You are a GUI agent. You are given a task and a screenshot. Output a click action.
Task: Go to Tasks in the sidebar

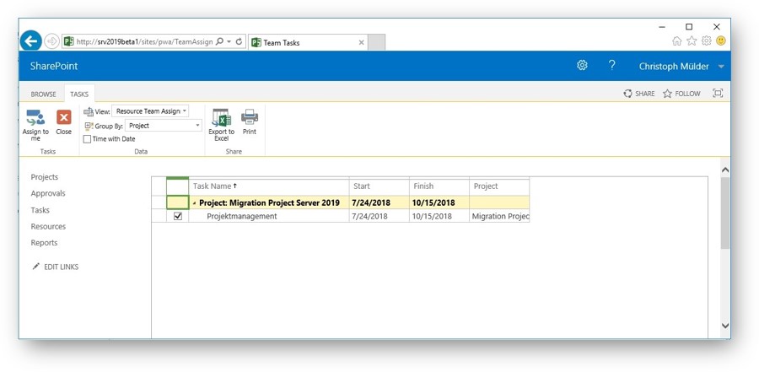pos(40,210)
